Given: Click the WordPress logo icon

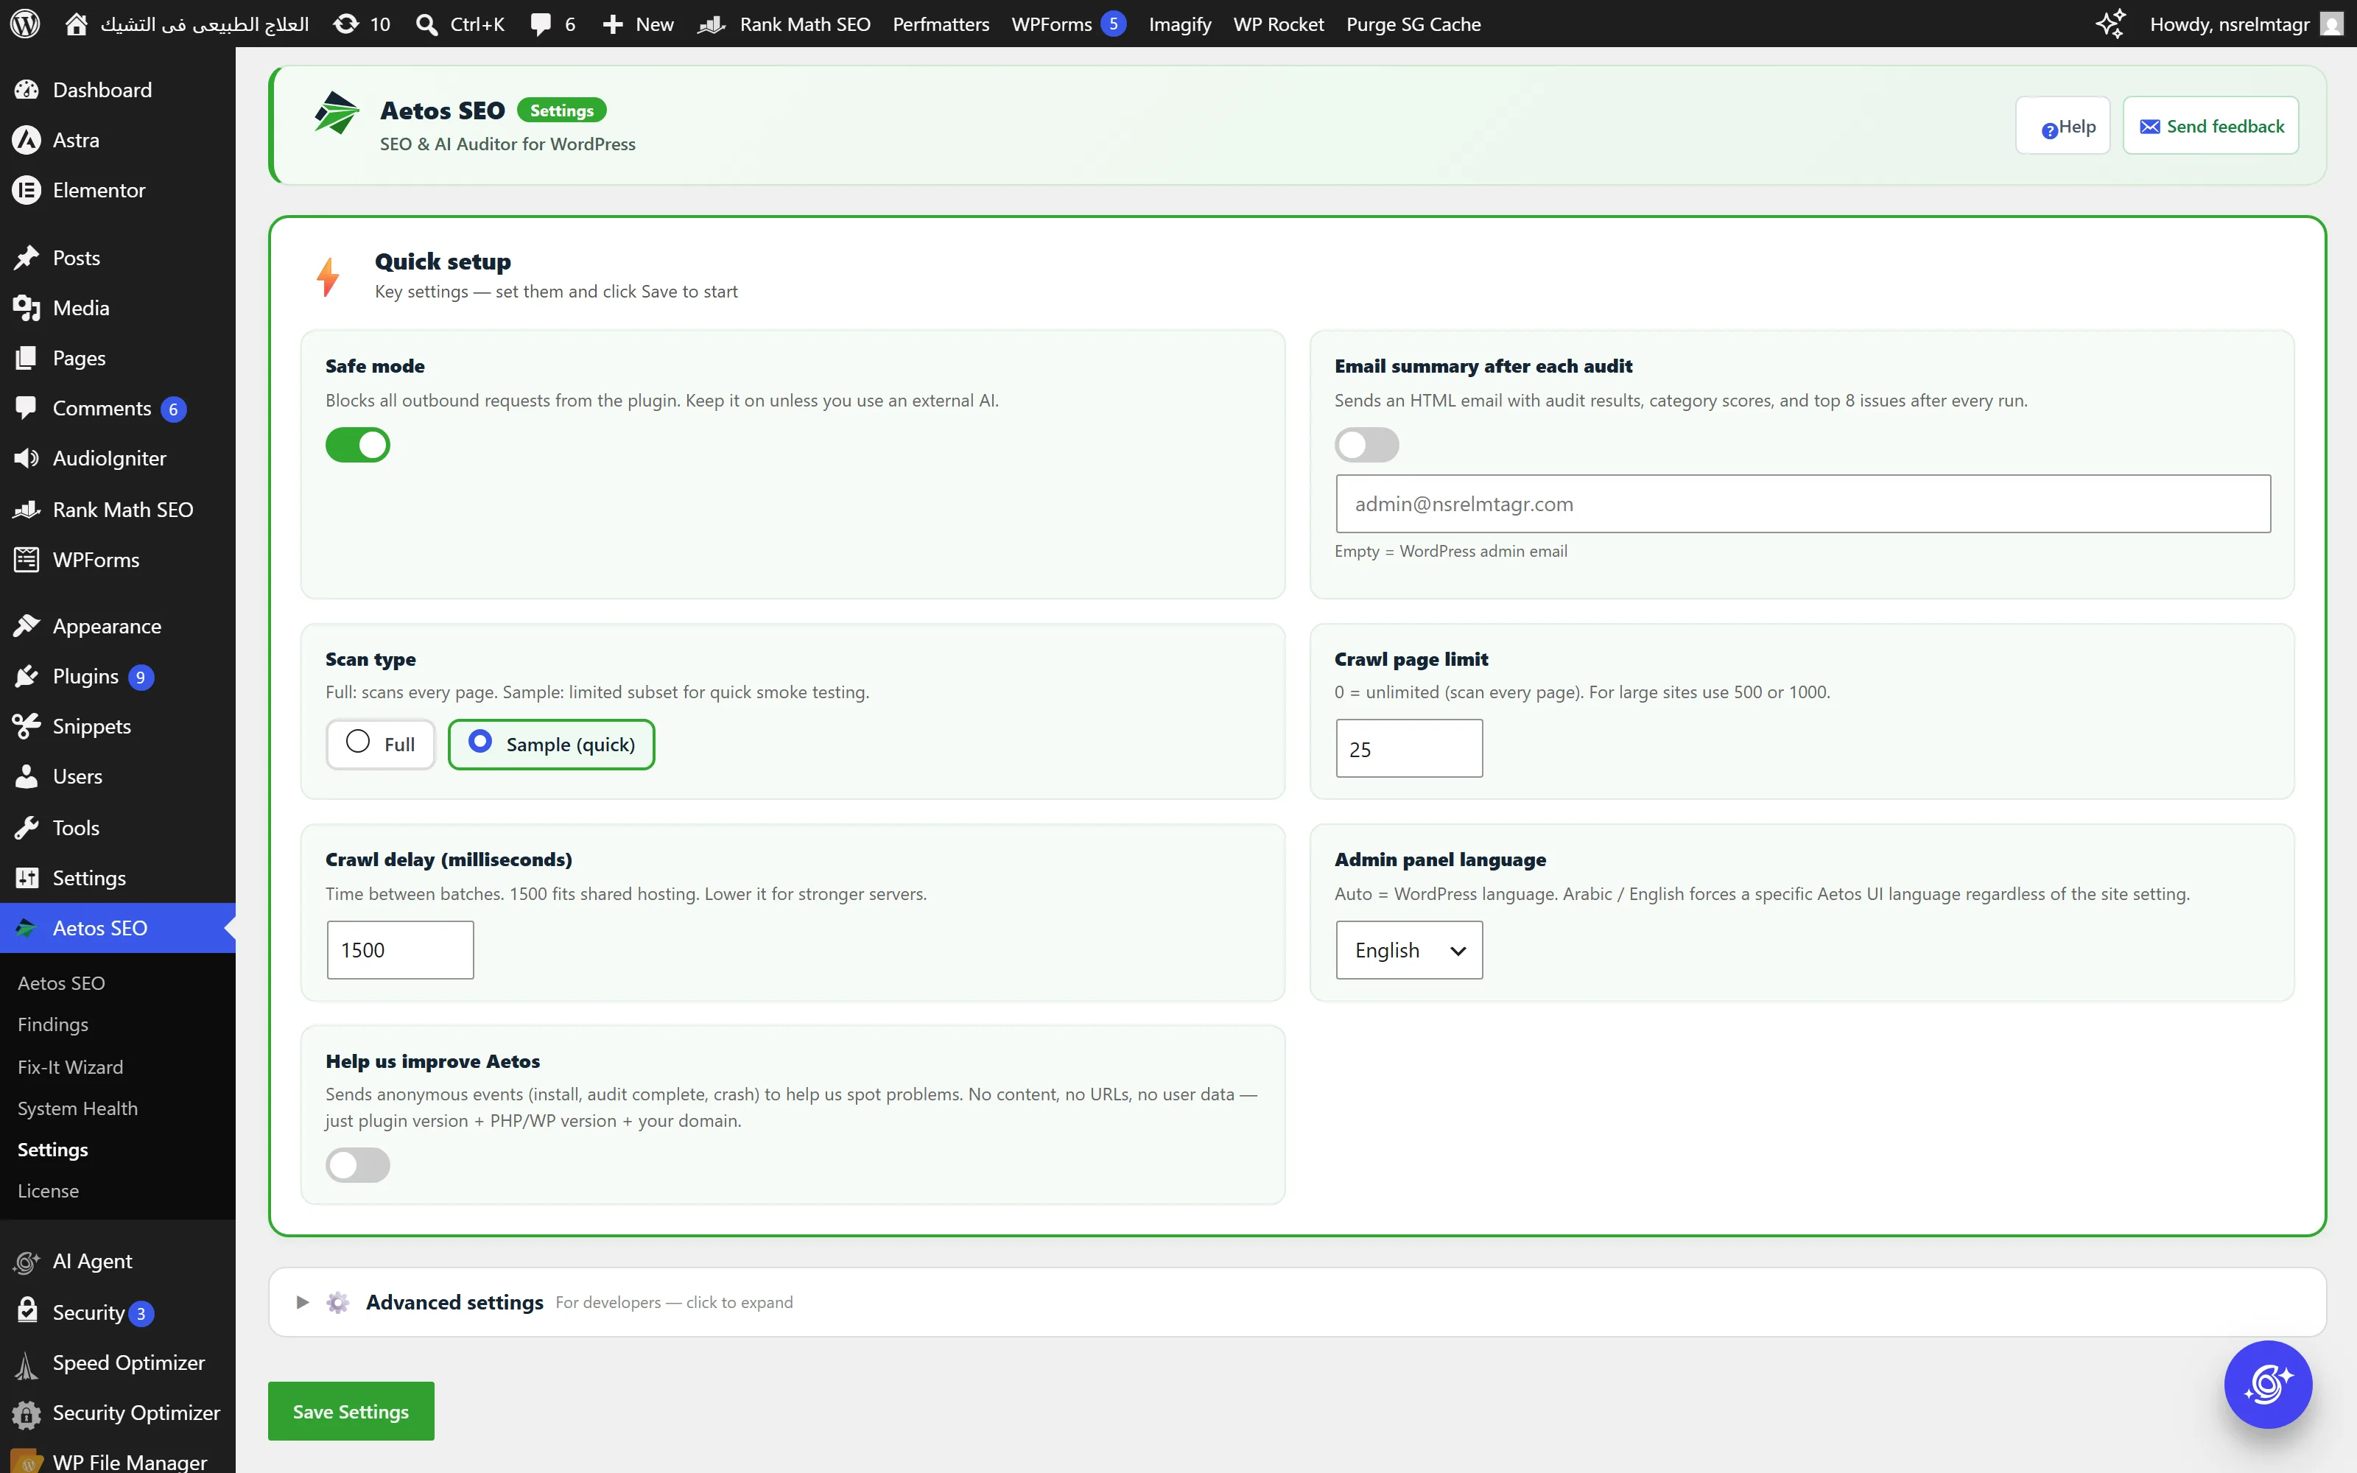Looking at the screenshot, I should 25,24.
